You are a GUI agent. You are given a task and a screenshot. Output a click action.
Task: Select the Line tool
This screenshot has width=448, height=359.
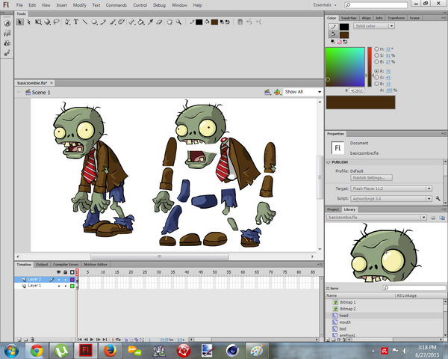[x=85, y=22]
